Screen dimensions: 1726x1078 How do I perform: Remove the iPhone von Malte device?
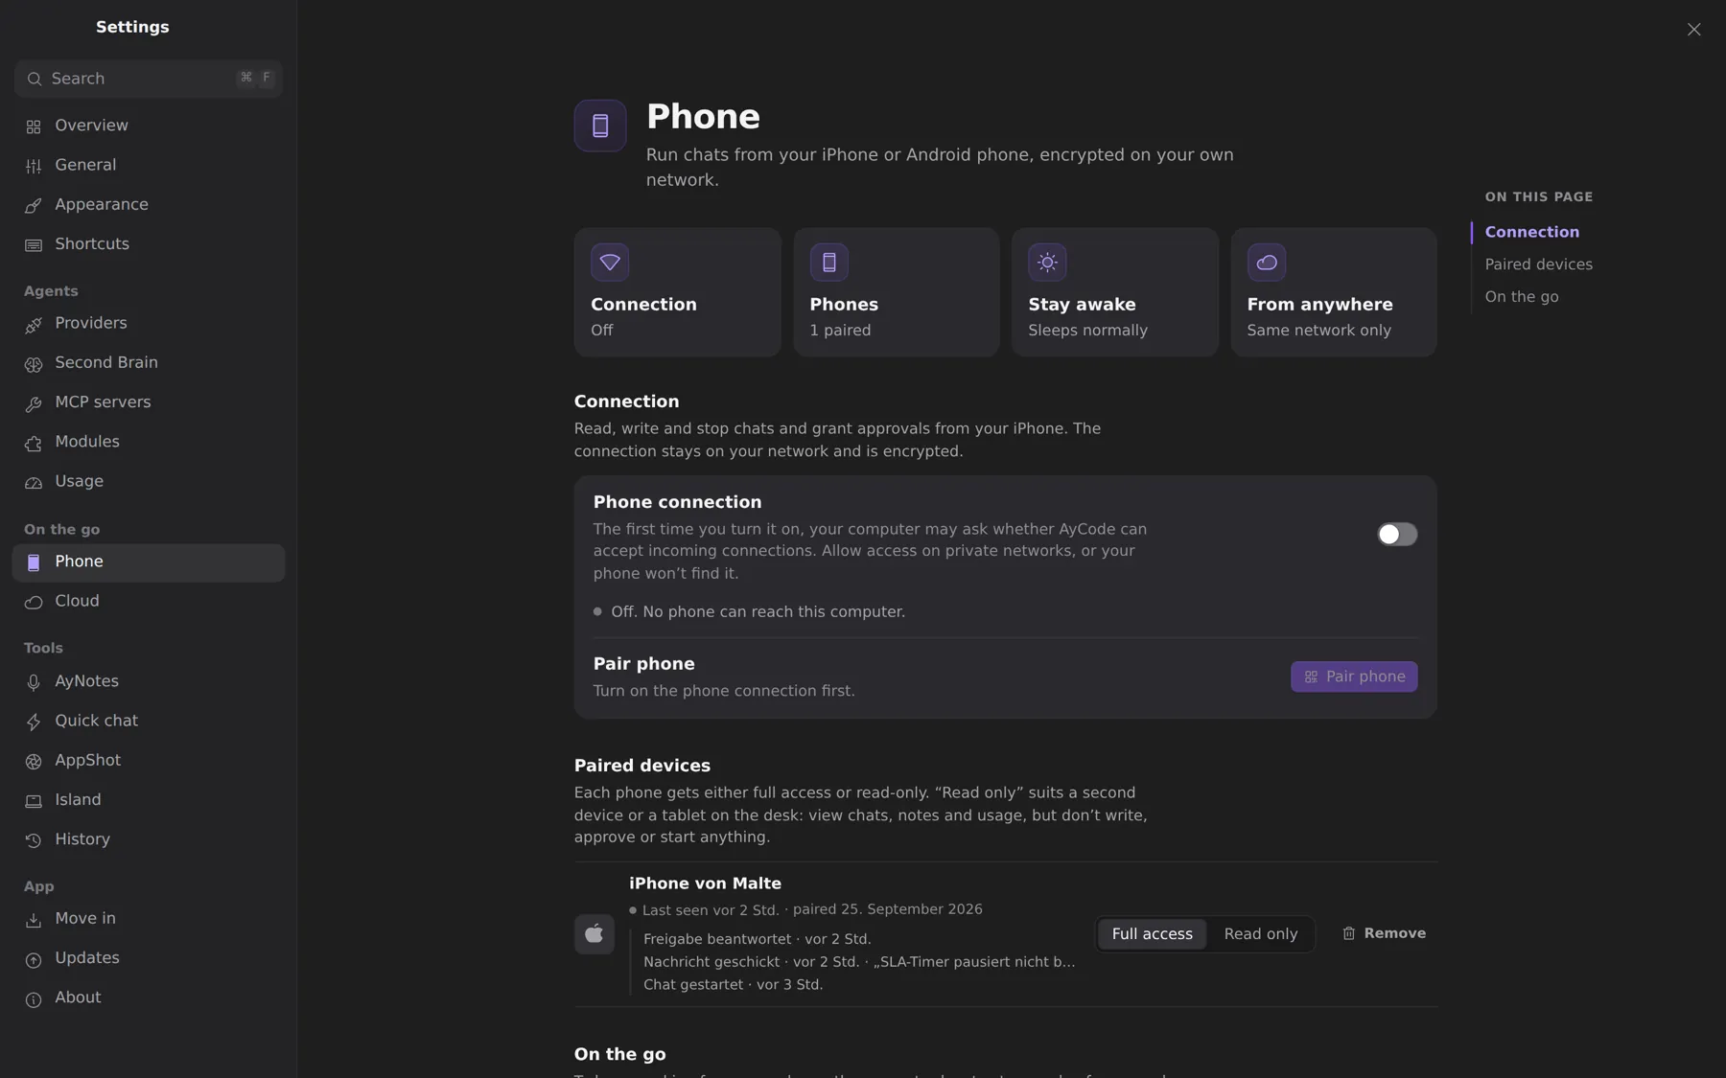[1384, 933]
